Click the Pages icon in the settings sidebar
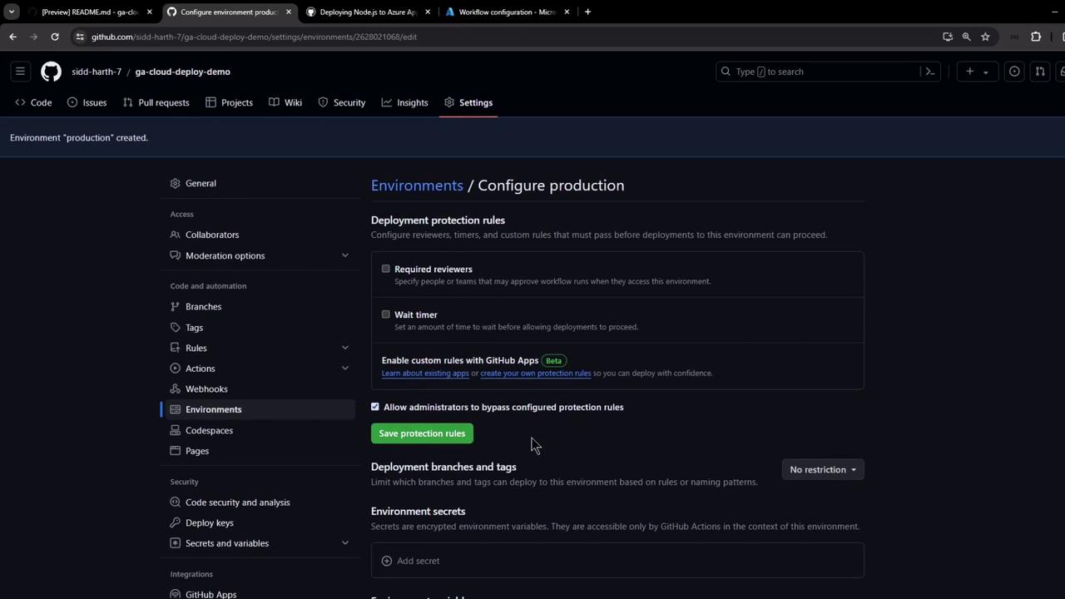Screen dimensions: 1065x599 175,451
